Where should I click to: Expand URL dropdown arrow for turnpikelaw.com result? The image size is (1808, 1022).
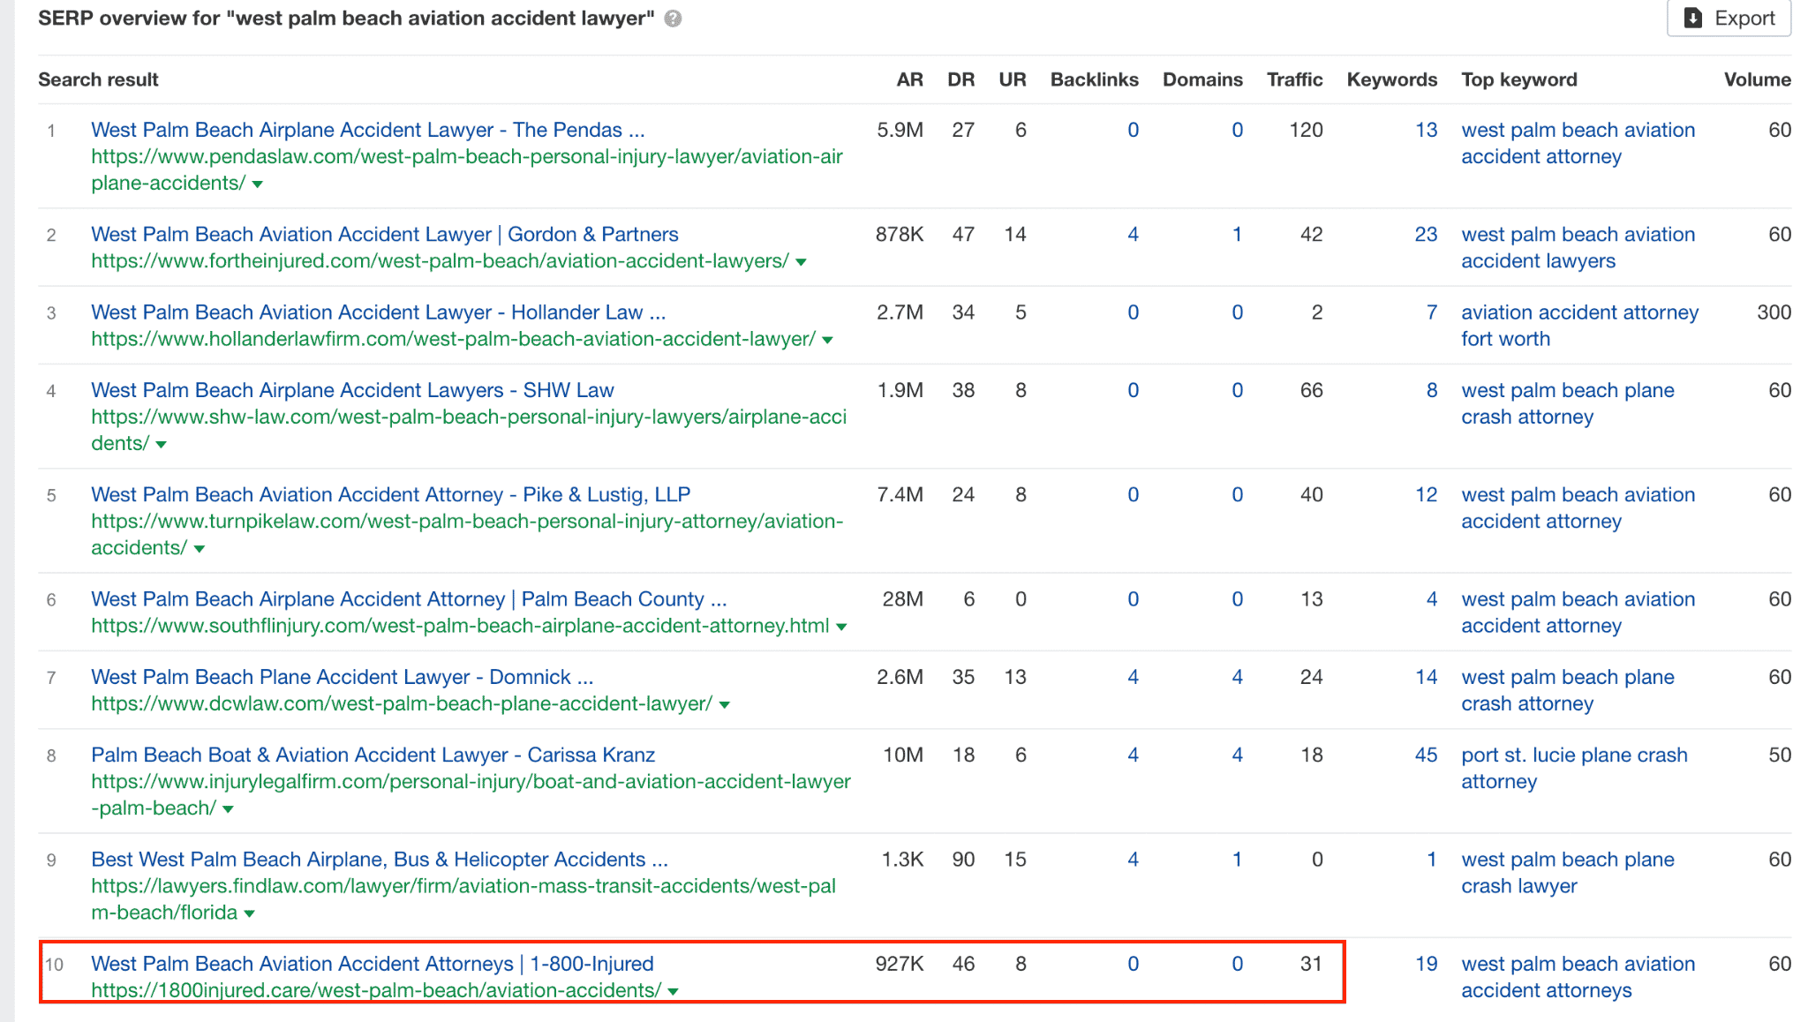[x=200, y=549]
